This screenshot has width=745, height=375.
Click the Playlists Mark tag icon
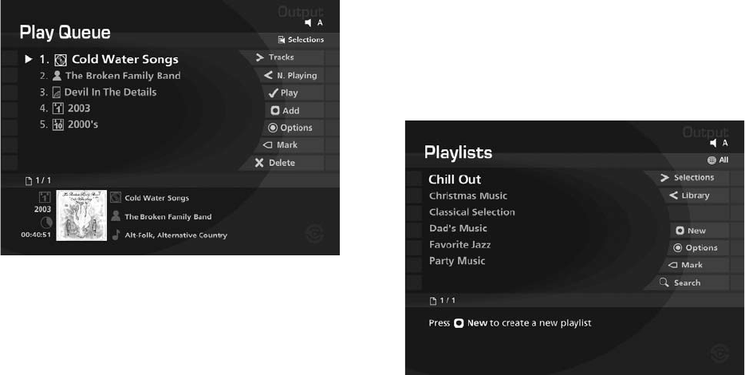[672, 265]
